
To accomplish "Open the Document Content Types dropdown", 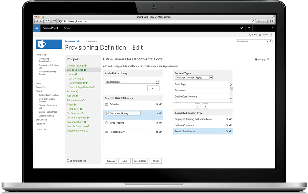I will 211,78.
